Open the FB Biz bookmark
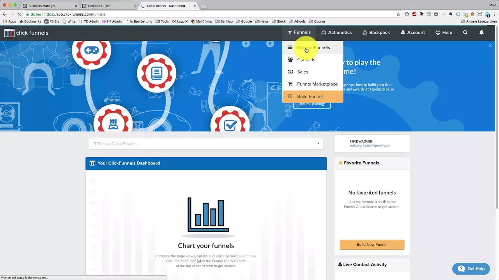 pos(52,21)
